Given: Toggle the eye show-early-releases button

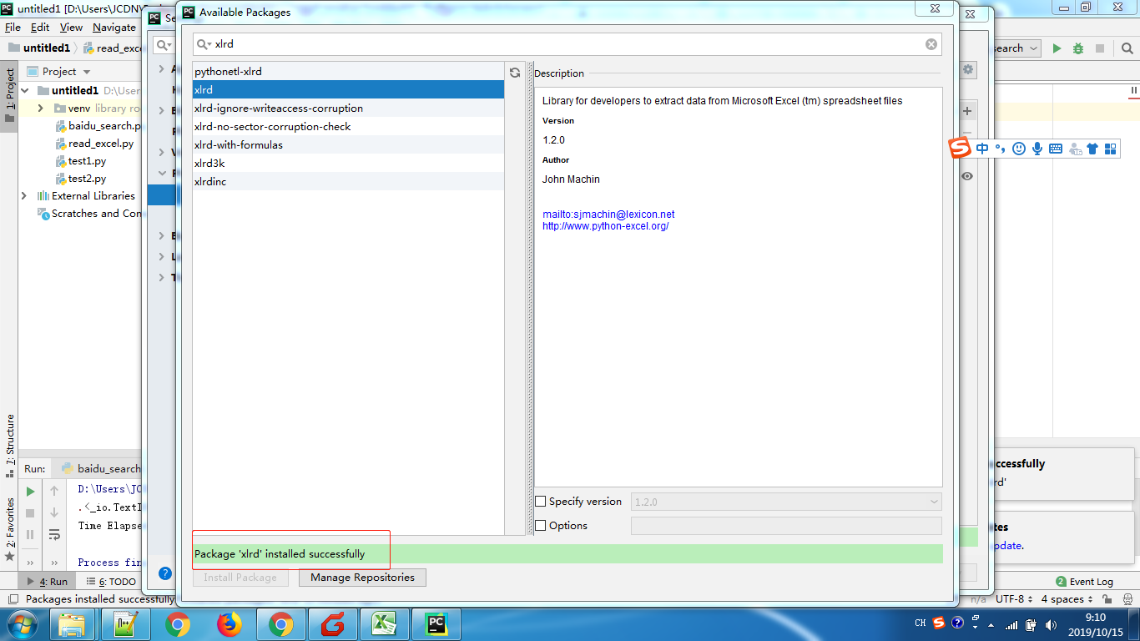Looking at the screenshot, I should pos(967,176).
